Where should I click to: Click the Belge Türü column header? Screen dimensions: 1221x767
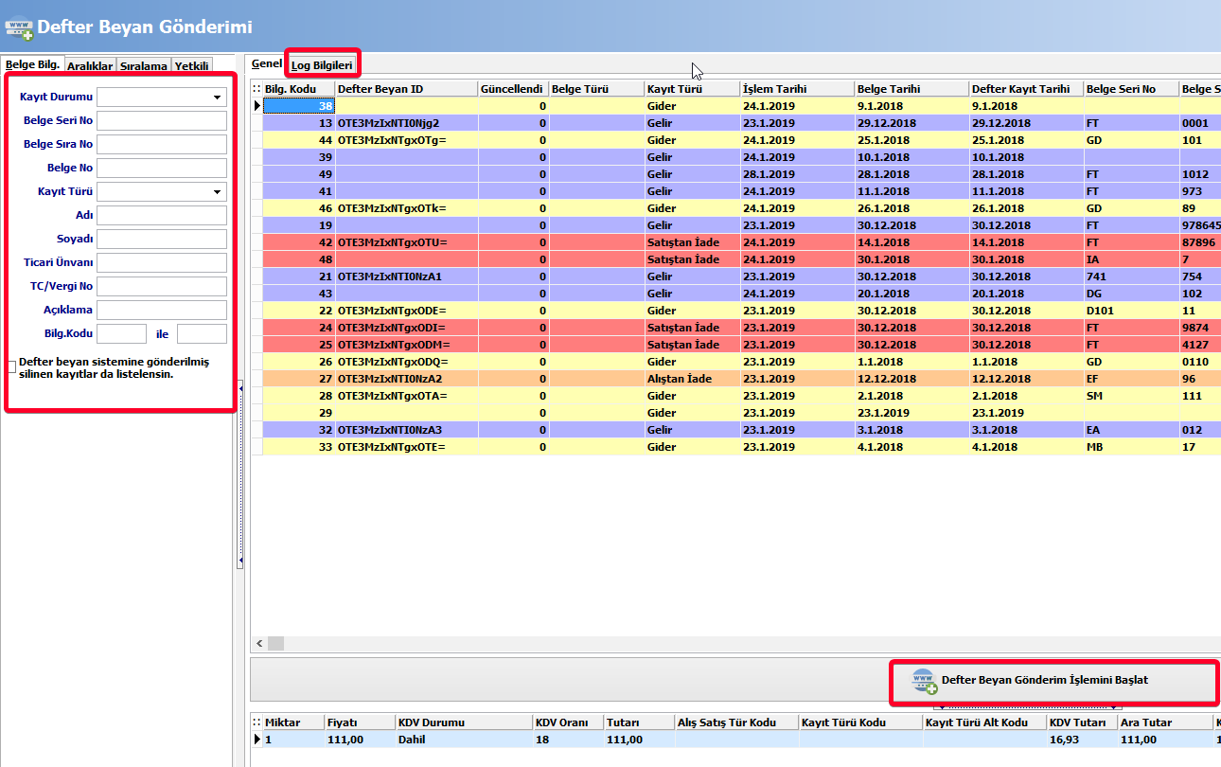596,89
